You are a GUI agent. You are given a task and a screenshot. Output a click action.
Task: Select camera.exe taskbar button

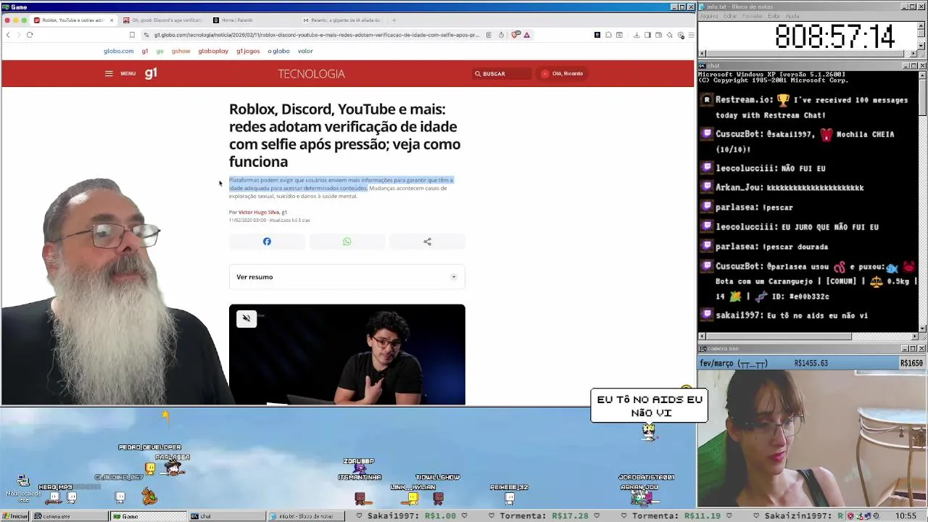[x=68, y=516]
